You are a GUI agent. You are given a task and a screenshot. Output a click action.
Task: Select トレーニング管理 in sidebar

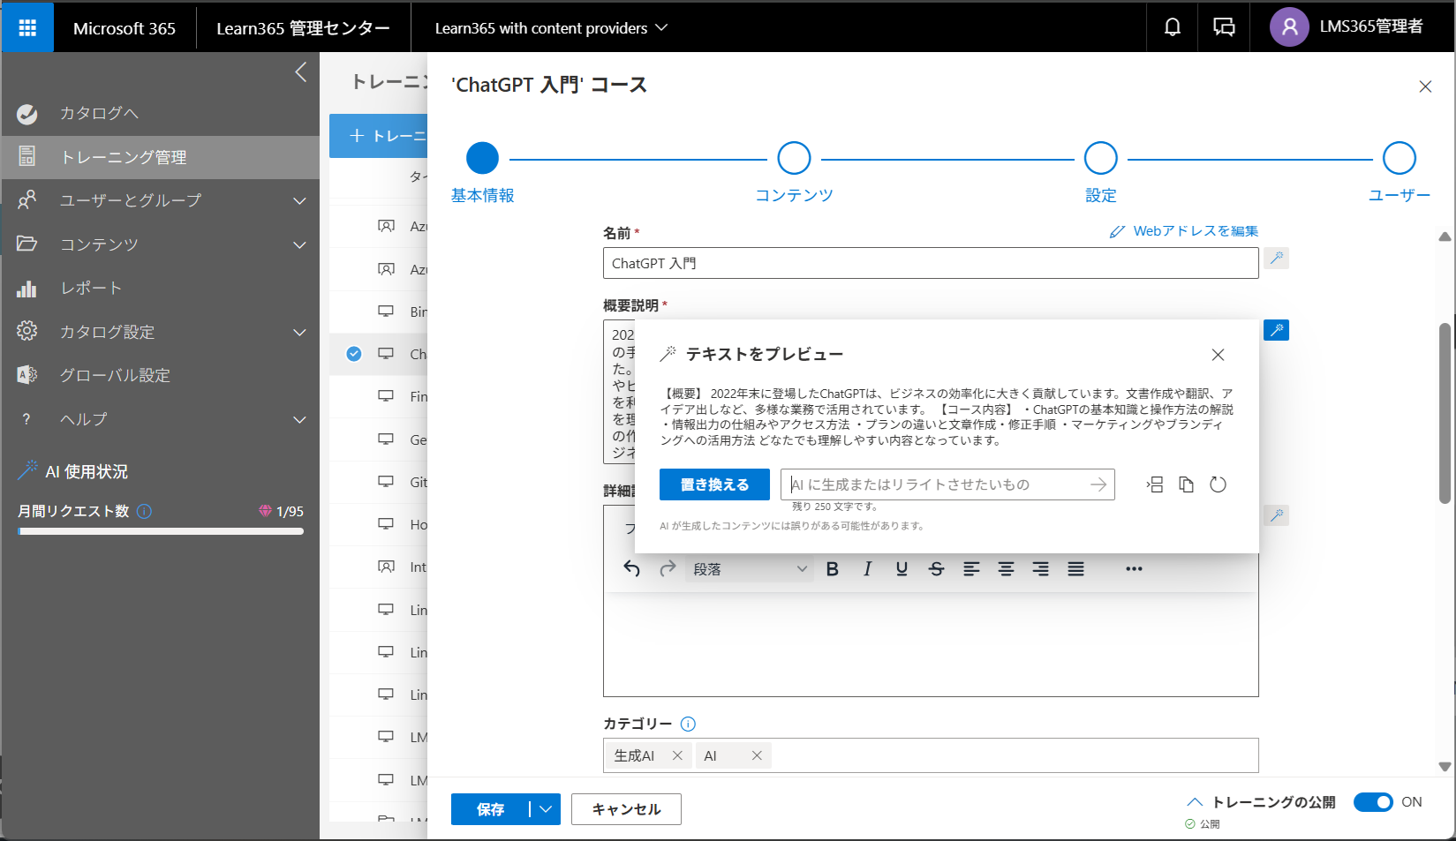tap(161, 157)
